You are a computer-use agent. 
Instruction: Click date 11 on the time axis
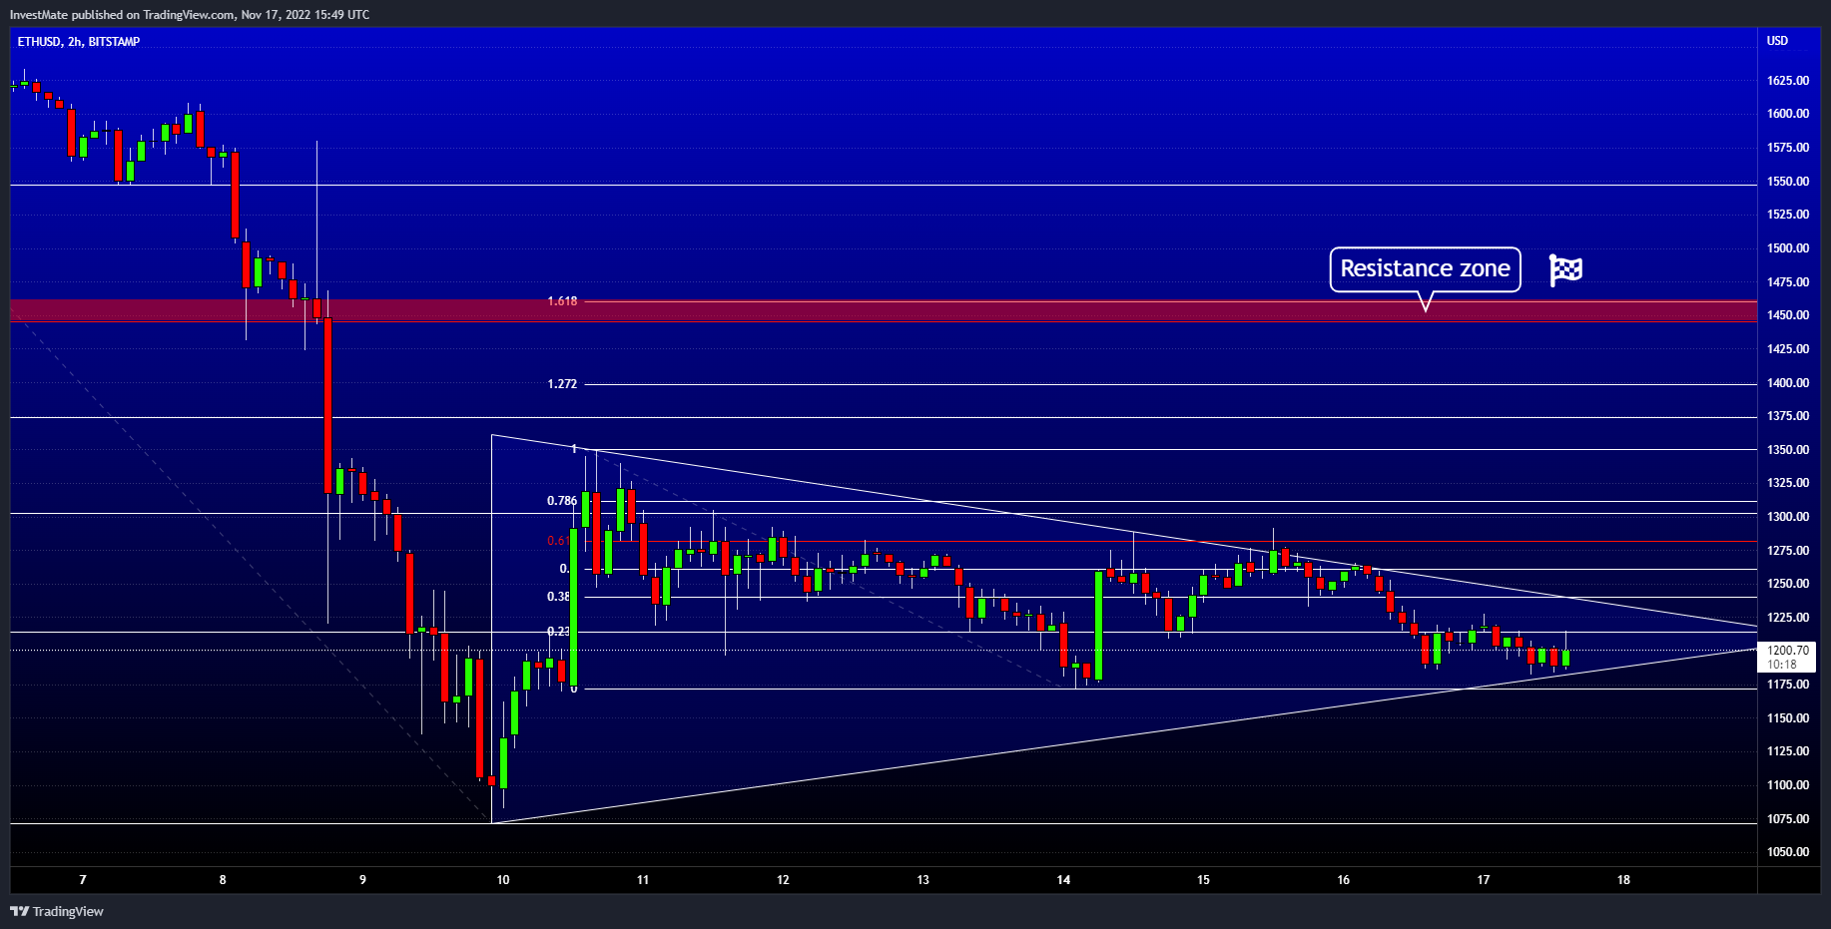coord(643,880)
